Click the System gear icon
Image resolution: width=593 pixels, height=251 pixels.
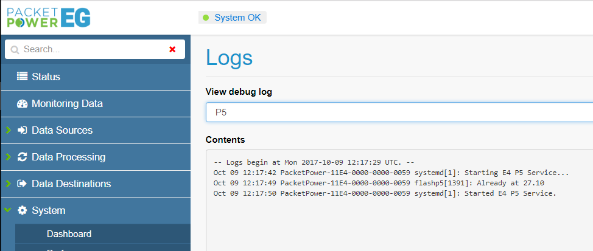click(x=23, y=210)
